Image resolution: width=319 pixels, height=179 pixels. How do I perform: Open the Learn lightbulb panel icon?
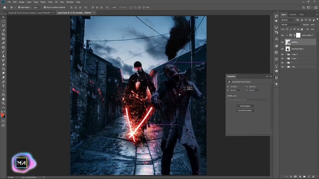tap(276, 66)
